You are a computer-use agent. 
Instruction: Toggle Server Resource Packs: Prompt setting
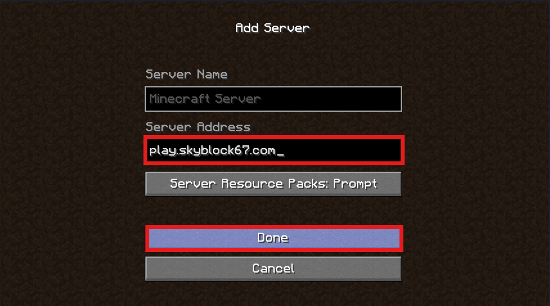[x=273, y=184]
